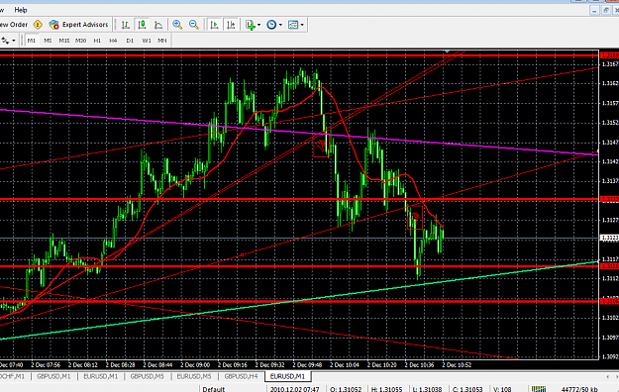Click the L: 1.31038 low price
Screen dimensions: 619x392
(x=427, y=389)
